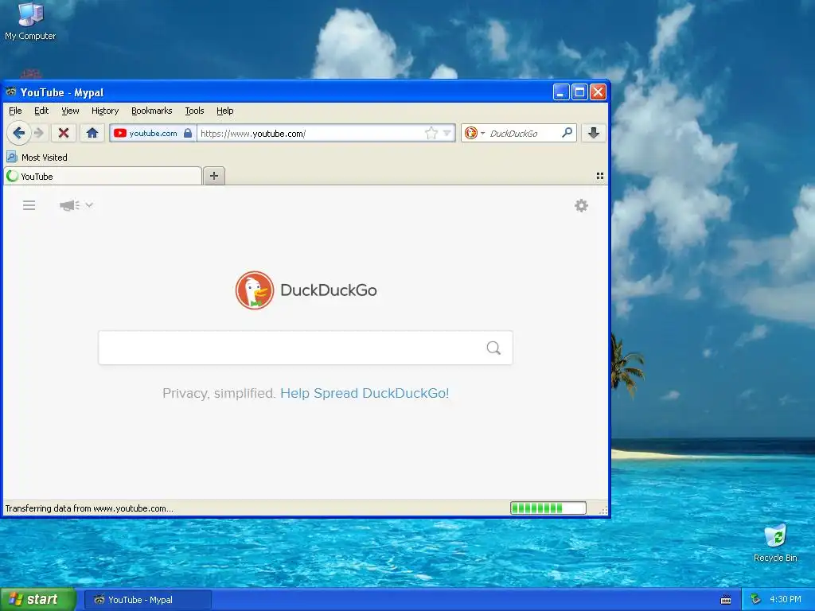The width and height of the screenshot is (815, 611).
Task: Click the page search magnifier button
Action: (x=493, y=348)
